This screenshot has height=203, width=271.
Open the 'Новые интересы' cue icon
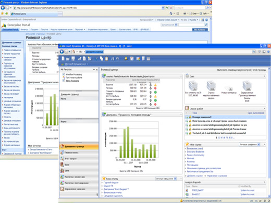pyautogui.click(x=229, y=89)
